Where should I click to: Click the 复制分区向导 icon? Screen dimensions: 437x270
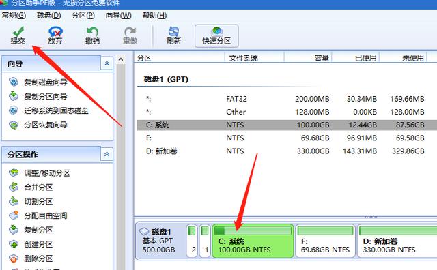14,96
